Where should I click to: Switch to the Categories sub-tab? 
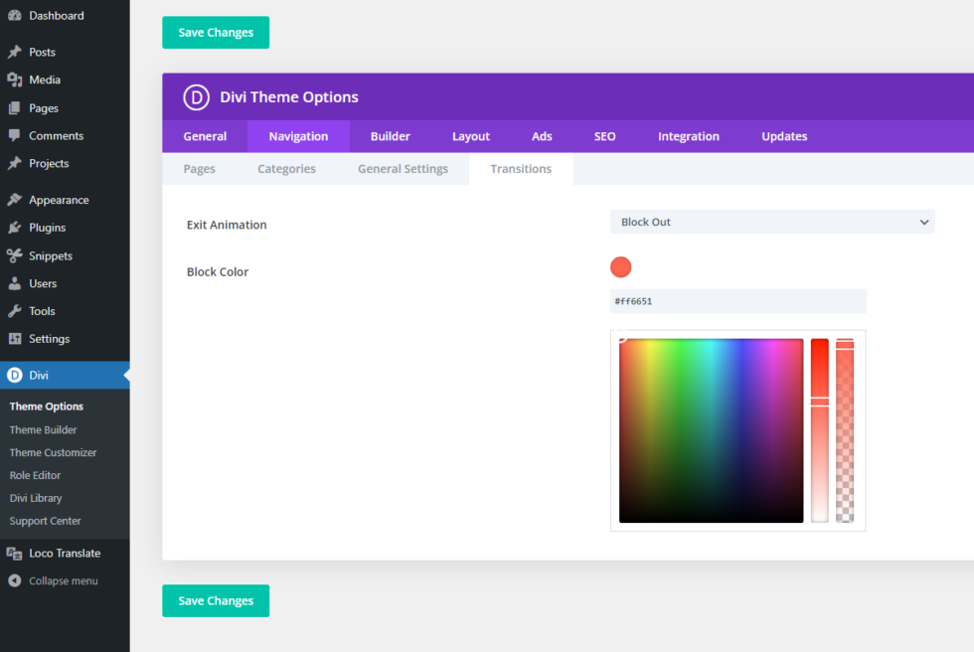[286, 168]
